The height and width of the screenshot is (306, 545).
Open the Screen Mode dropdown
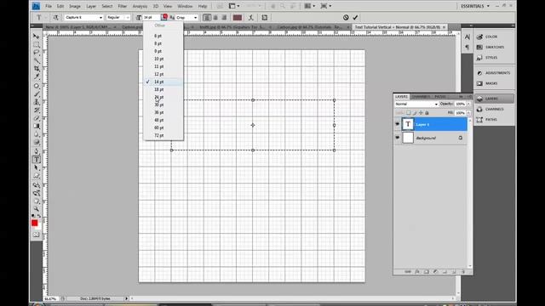pos(325,6)
